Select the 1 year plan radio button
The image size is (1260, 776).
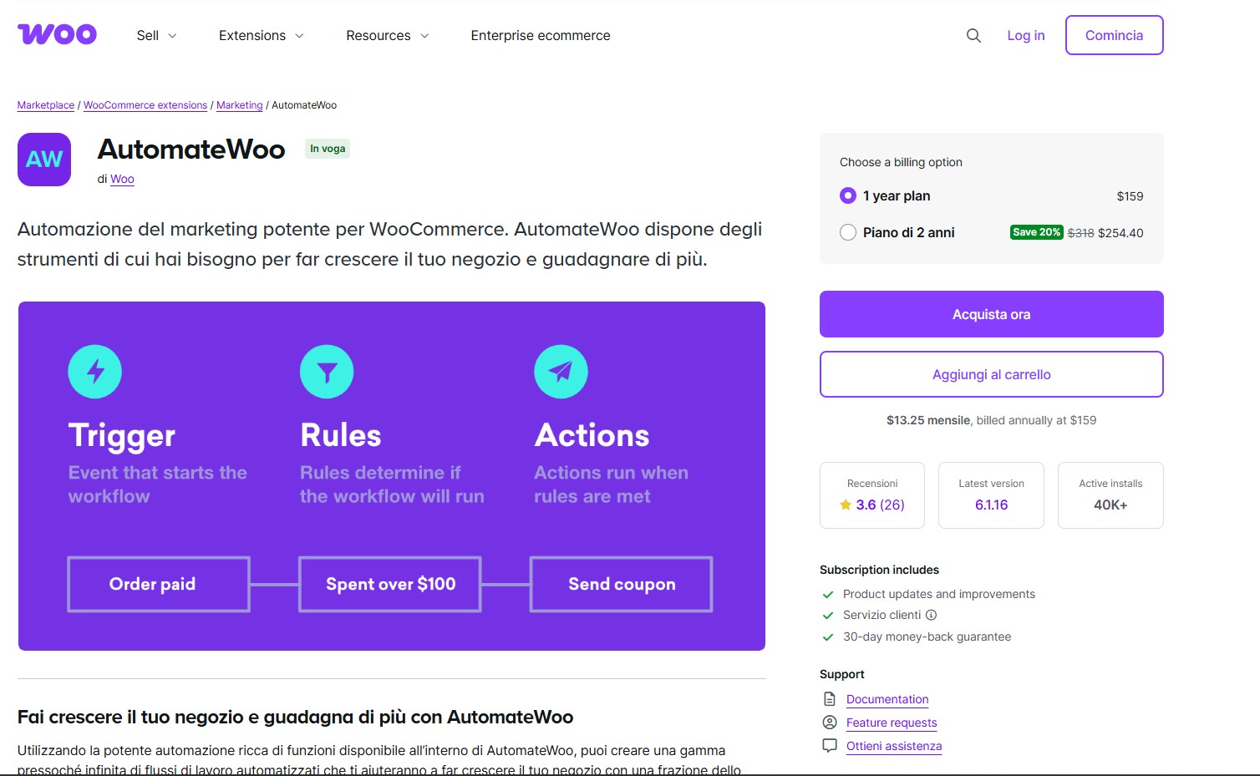pos(848,195)
